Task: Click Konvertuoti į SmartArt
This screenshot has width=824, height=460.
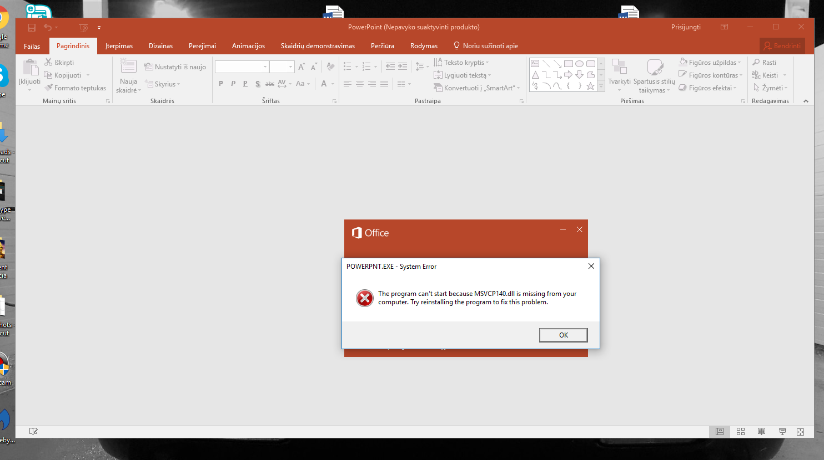Action: (477, 88)
